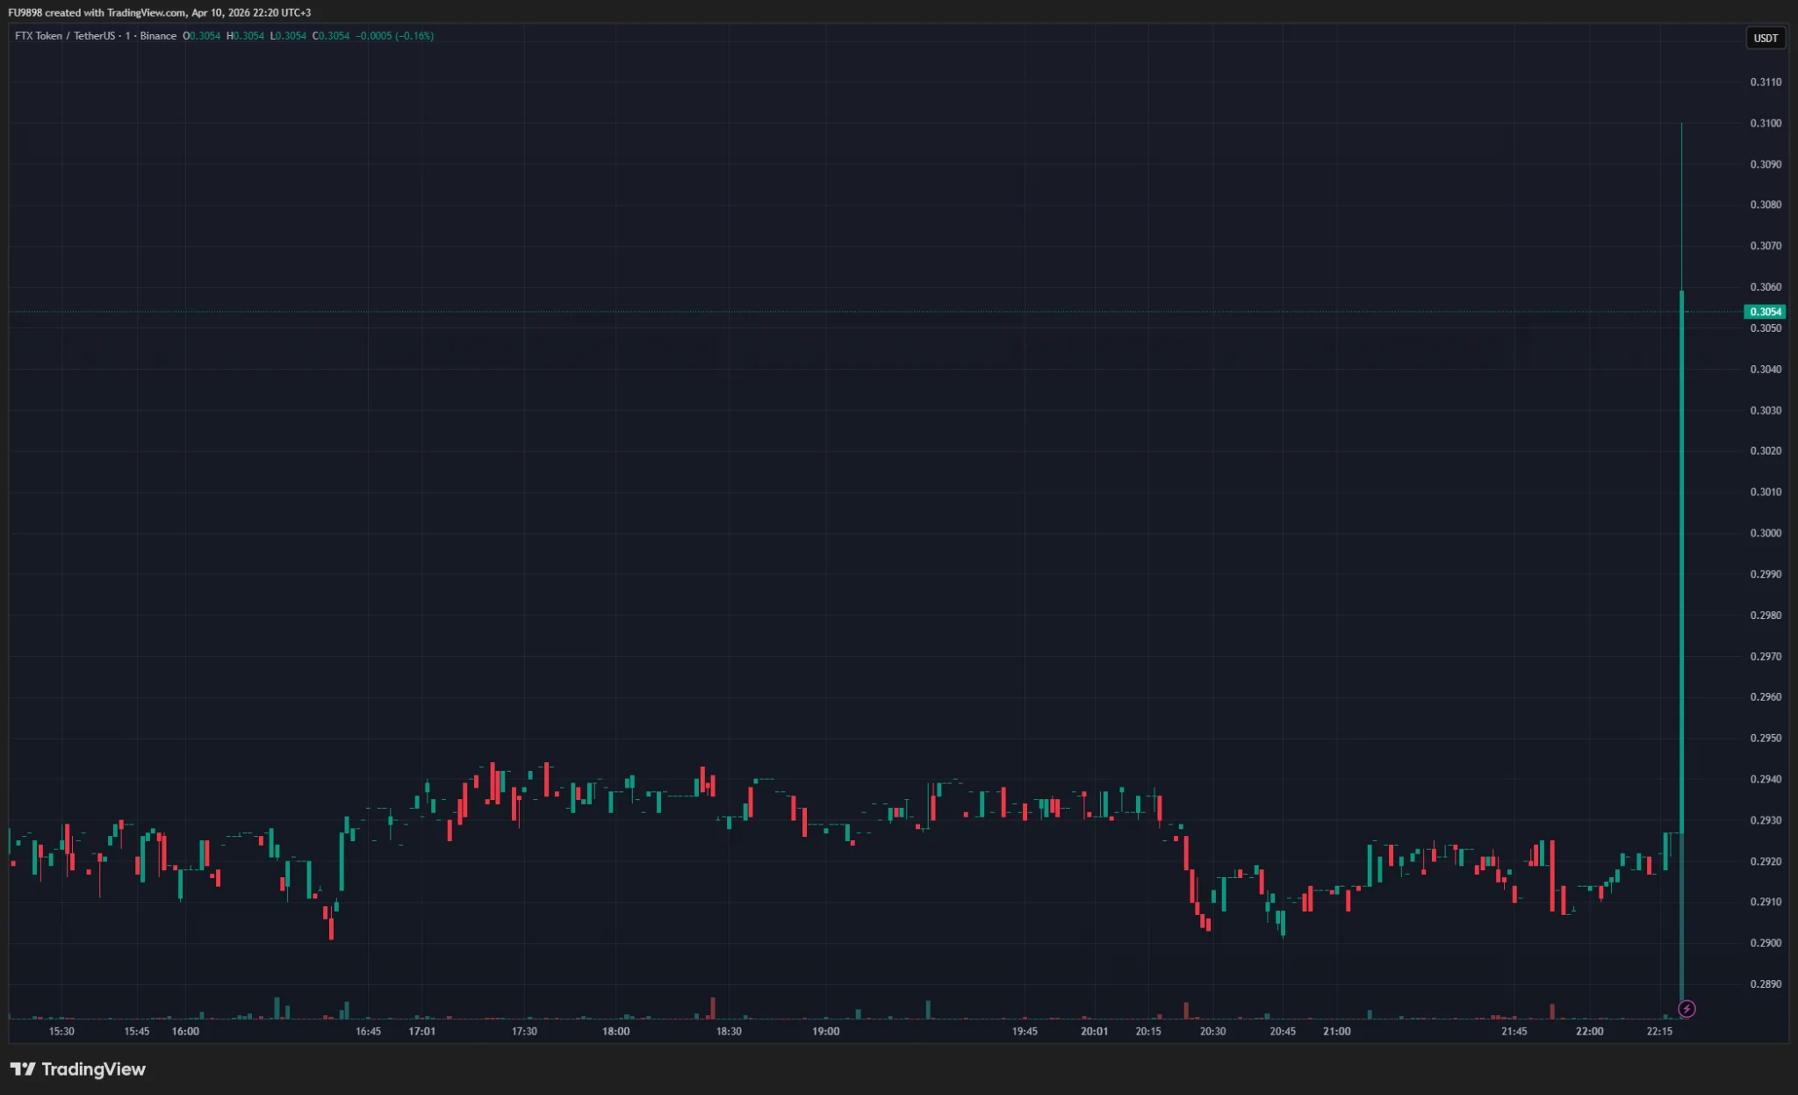Click the green 0.3054 current price label
Screen dimensions: 1798x1095
click(x=1765, y=312)
